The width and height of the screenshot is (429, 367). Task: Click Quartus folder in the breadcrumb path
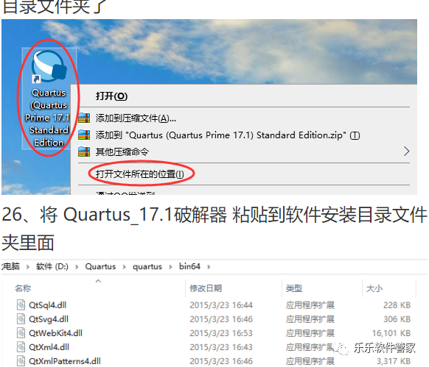[x=100, y=266]
